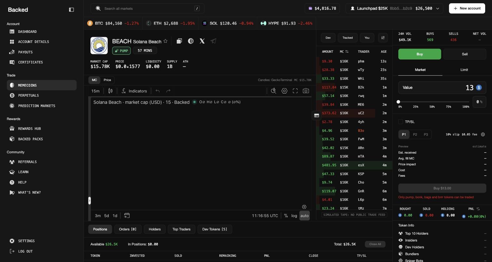
Task: Select the Sell side button
Action: [x=465, y=54]
